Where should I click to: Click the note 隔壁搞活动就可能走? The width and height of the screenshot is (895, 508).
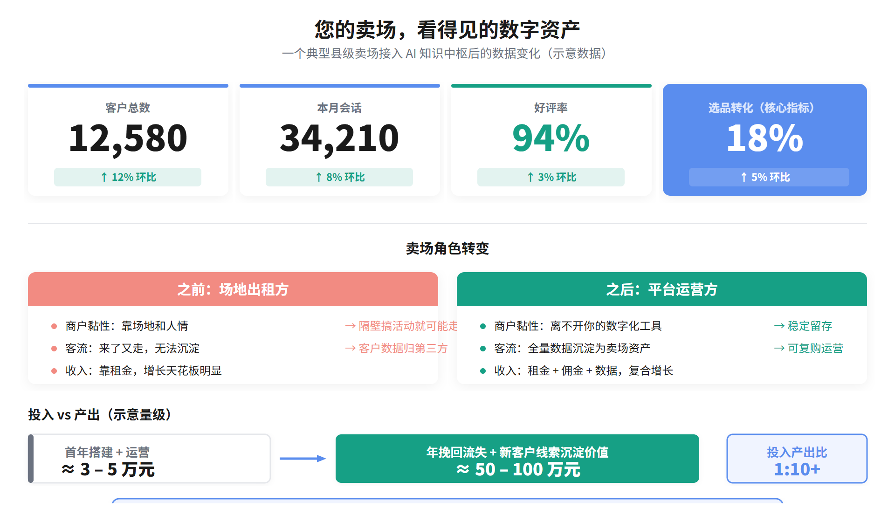click(401, 326)
